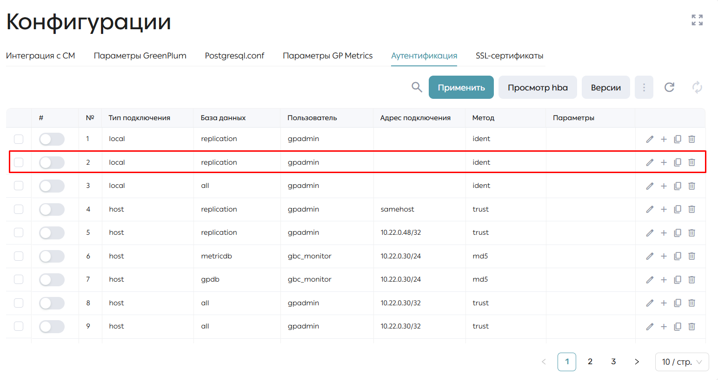Click the refresh circular arrow icon

point(669,87)
